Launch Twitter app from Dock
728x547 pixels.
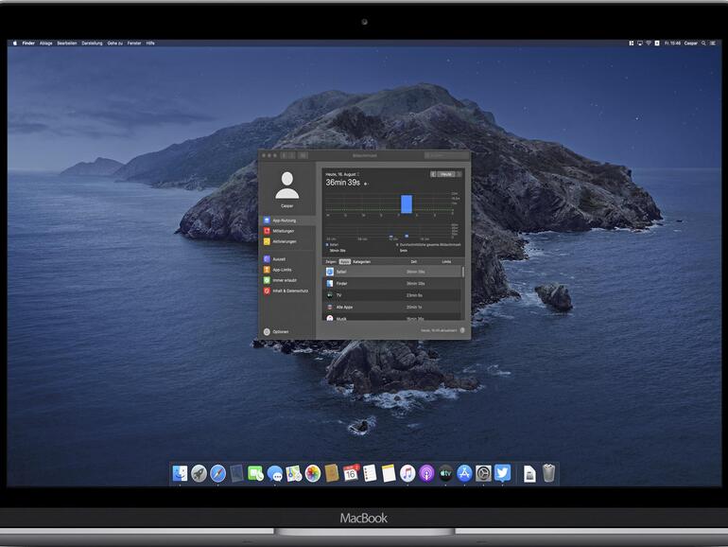pyautogui.click(x=502, y=473)
